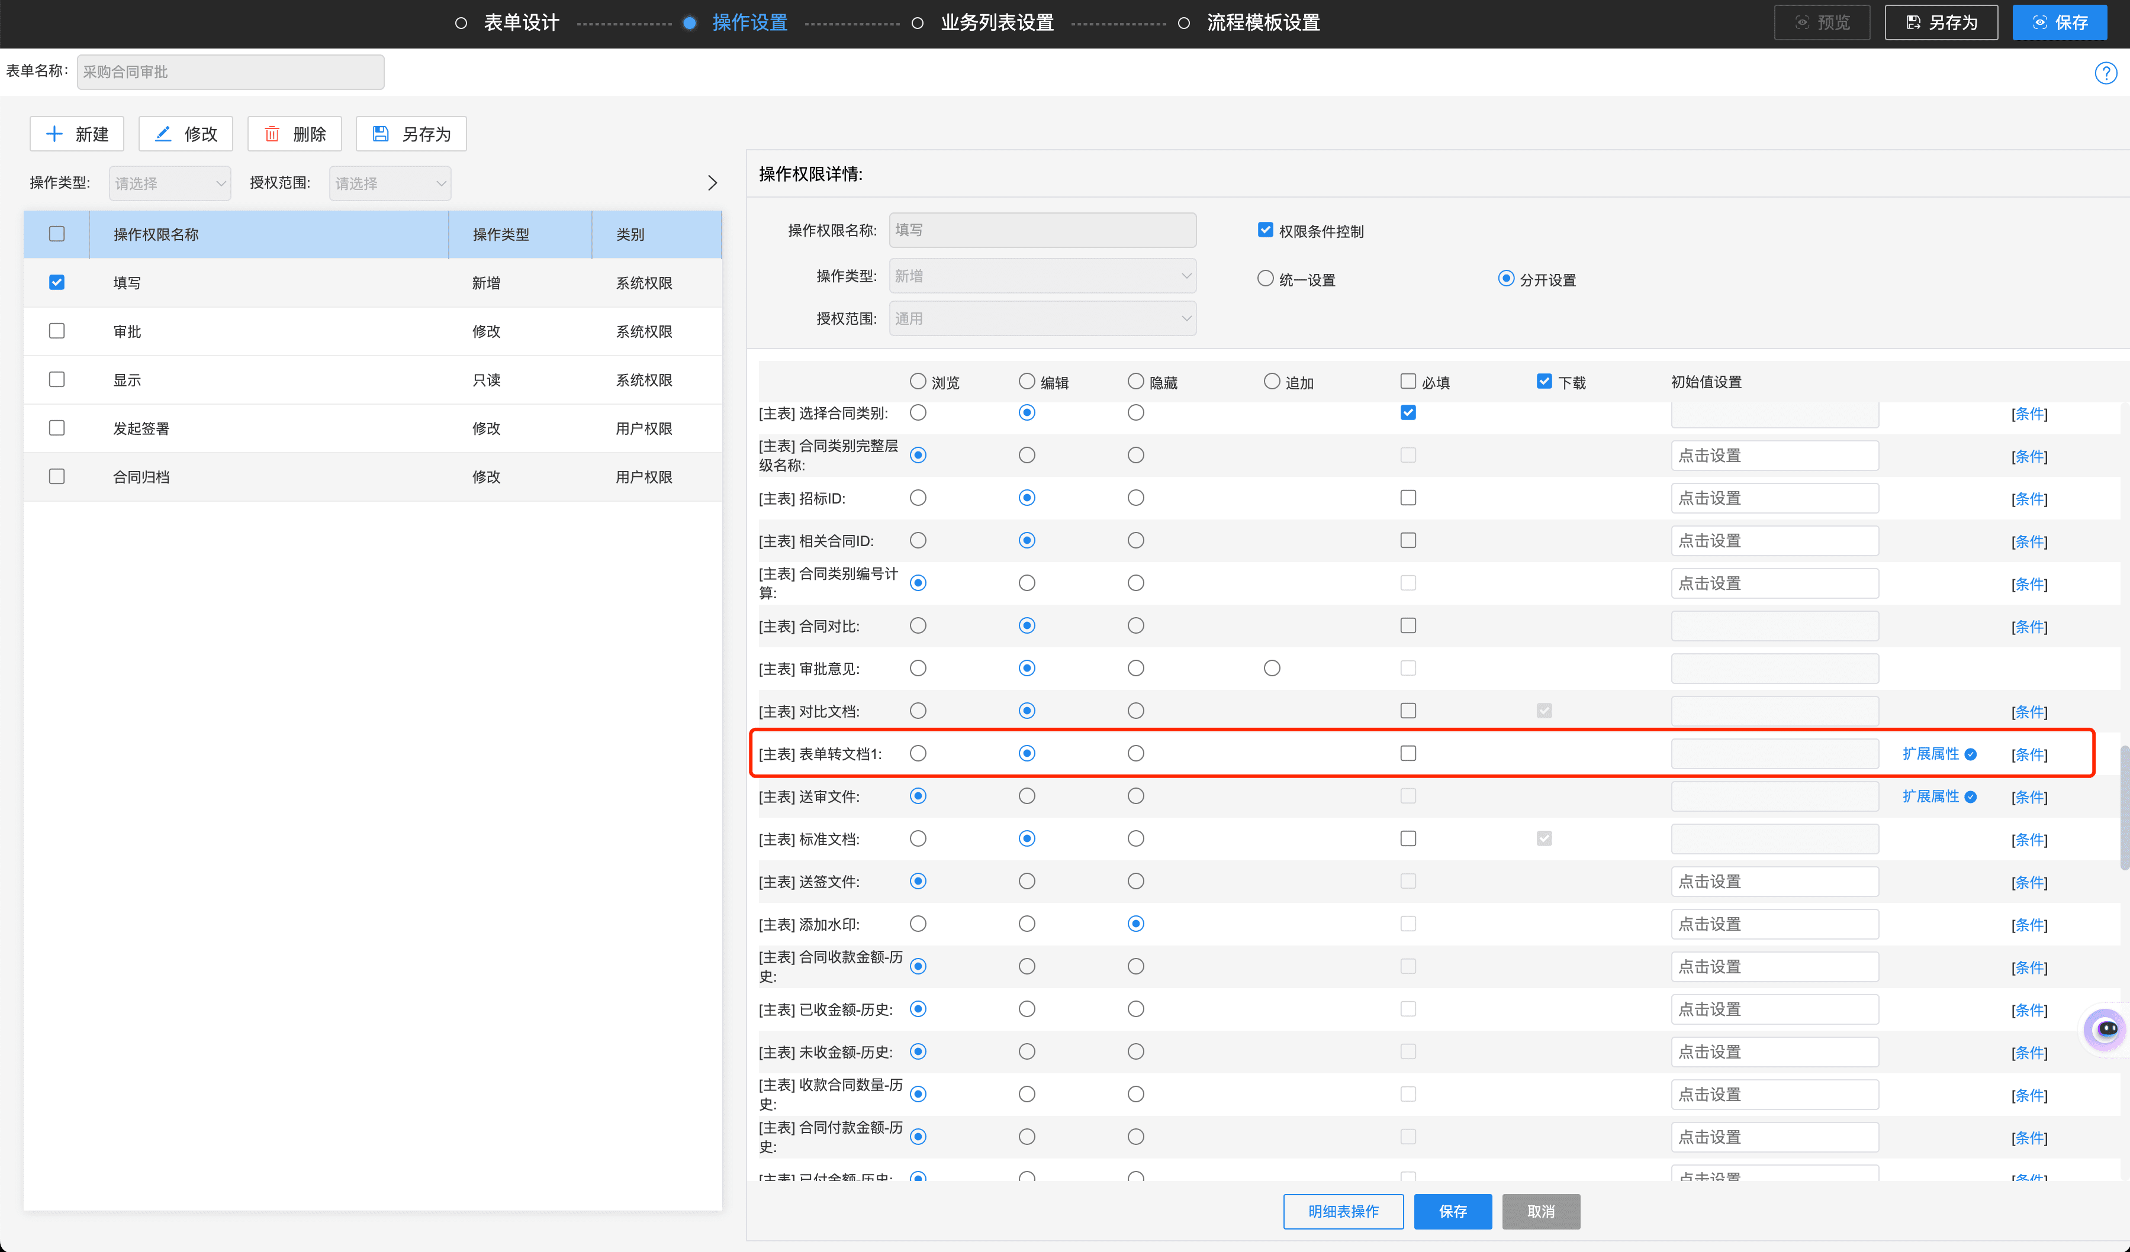Screen dimensions: 2130x1252
Task: Toggle the header 下载 checkbox
Action: point(1545,382)
